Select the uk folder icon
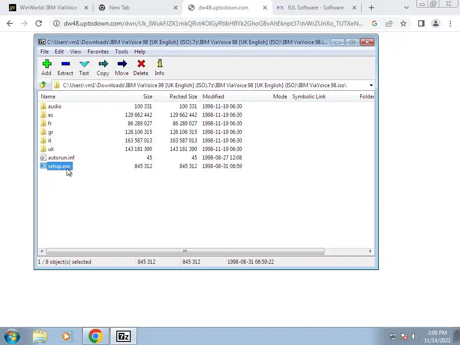The image size is (460, 345). coord(43,149)
